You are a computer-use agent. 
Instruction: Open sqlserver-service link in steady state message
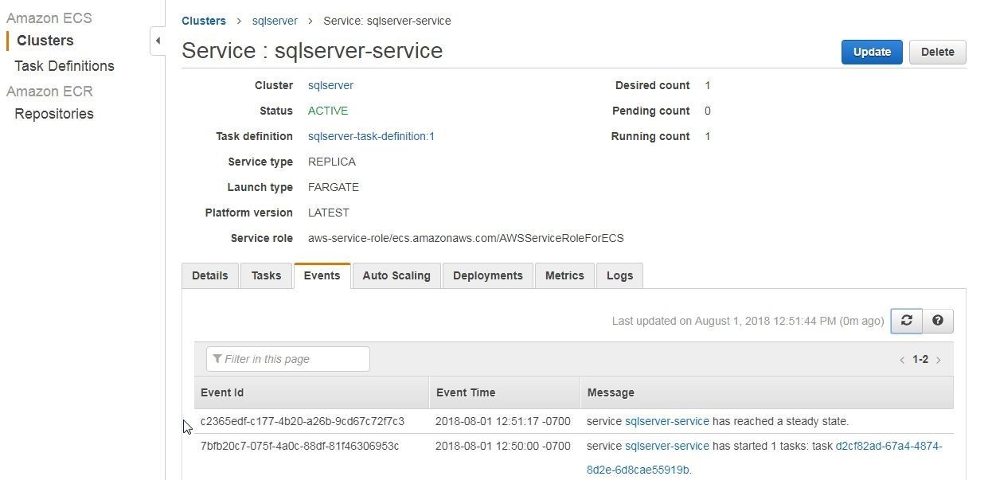click(667, 421)
